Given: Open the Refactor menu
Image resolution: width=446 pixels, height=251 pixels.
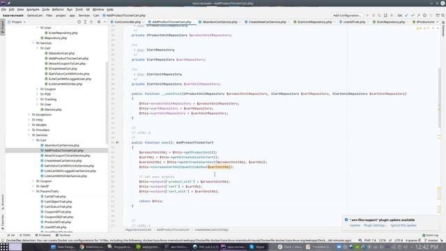Looking at the screenshot, I should [x=58, y=9].
